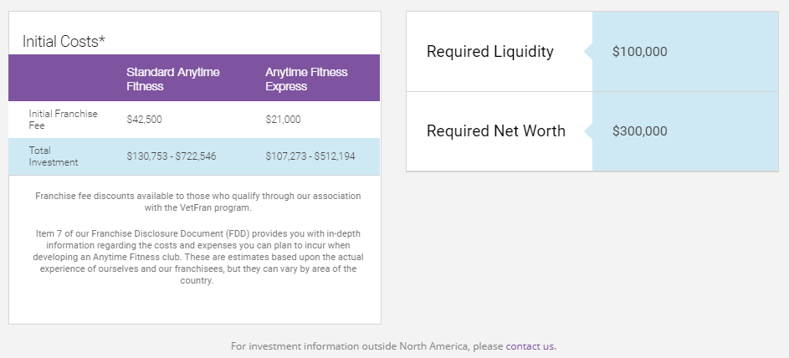
Task: Click the $100,000 liquidity amount
Action: click(639, 51)
